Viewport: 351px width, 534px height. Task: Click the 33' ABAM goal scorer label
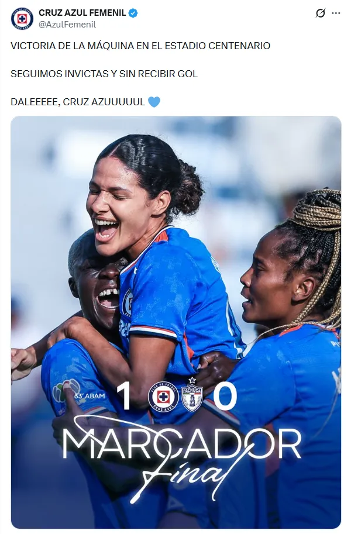click(x=90, y=396)
